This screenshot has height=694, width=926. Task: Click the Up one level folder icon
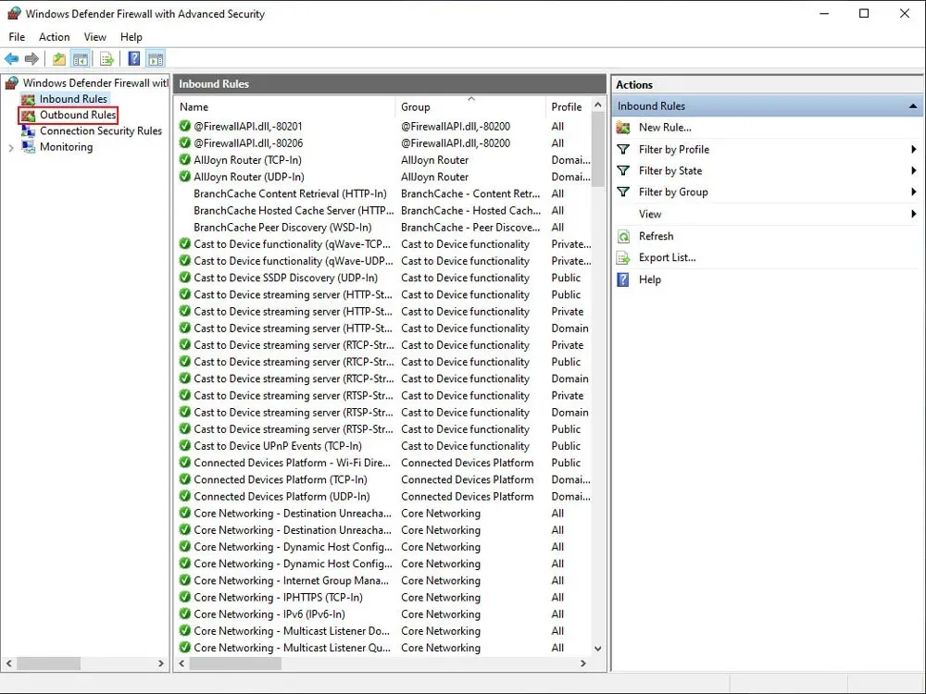pyautogui.click(x=59, y=59)
